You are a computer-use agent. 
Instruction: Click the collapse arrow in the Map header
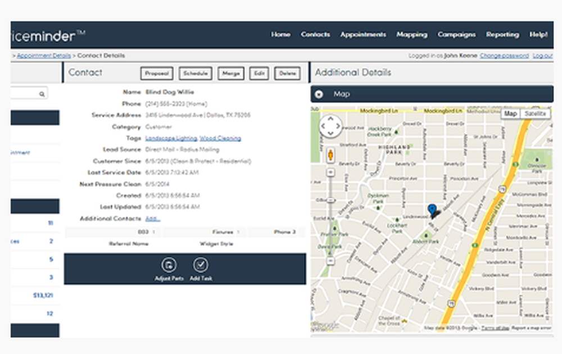(320, 94)
